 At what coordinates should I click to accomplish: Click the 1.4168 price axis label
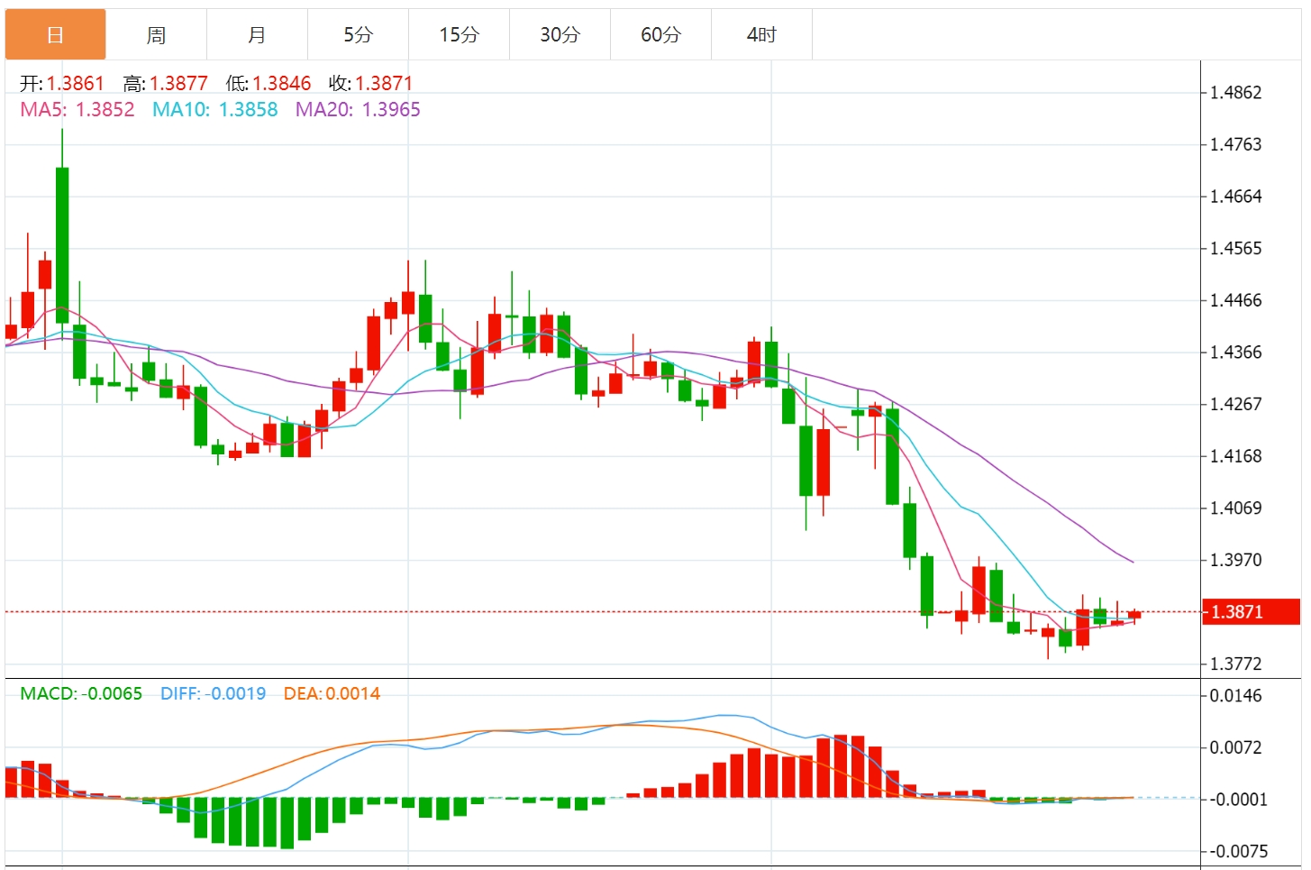(1236, 456)
